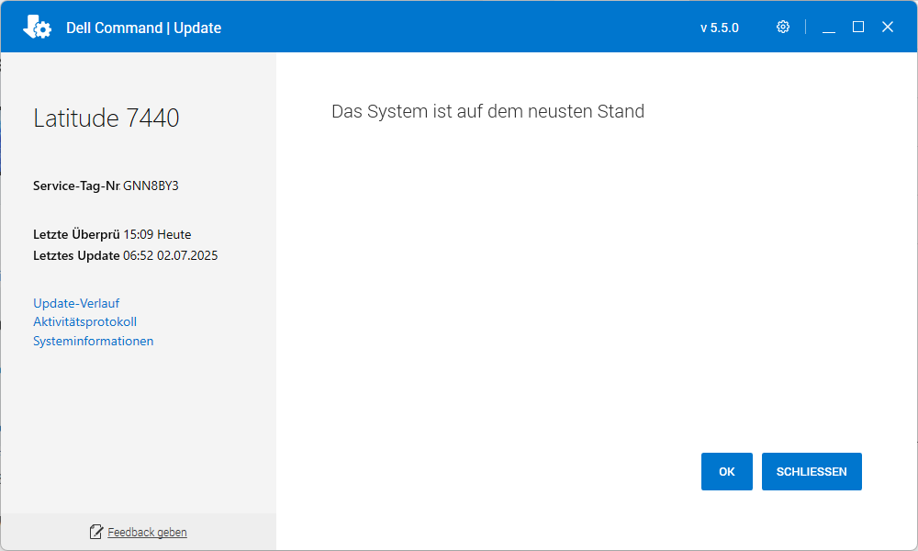Click the 'Das System ist auf dem neusten Stand' message
918x551 pixels.
tap(487, 112)
